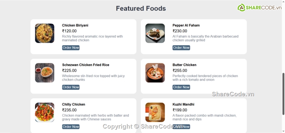
Task: Click the page's vertical scrollbar thumb
Action: click(283, 93)
